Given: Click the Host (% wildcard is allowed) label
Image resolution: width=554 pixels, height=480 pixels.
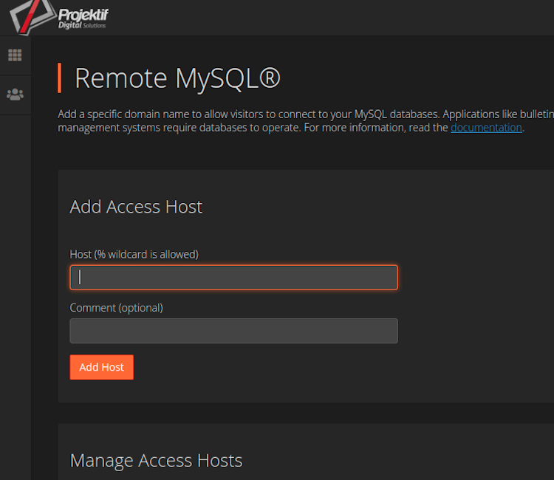Looking at the screenshot, I should point(134,254).
